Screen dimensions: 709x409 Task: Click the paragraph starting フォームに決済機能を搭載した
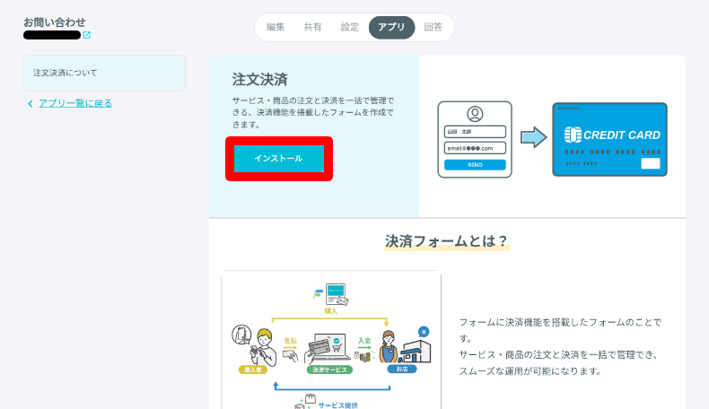click(x=560, y=346)
